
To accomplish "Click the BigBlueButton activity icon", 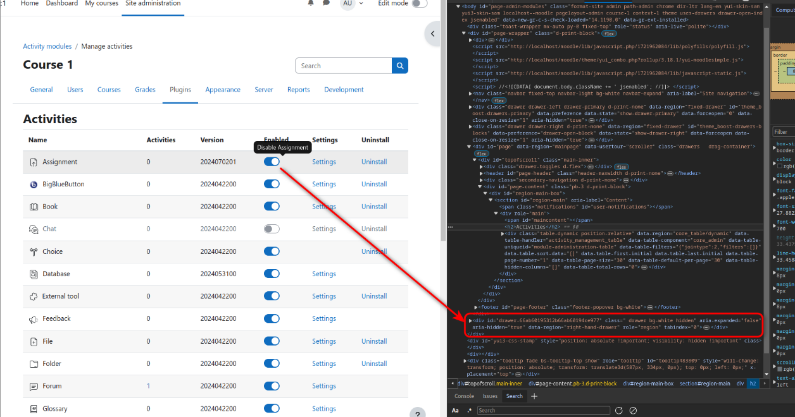I will [x=34, y=184].
